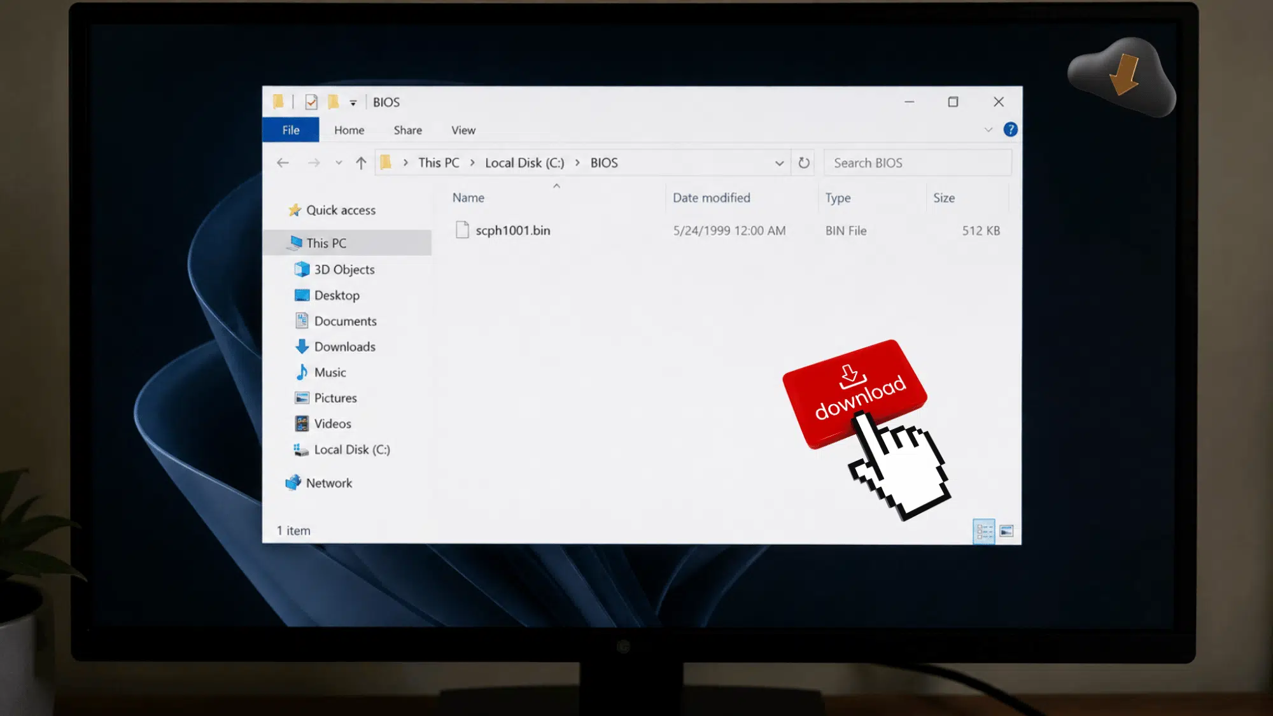
Task: Click the This PC monitor icon
Action: tap(295, 242)
